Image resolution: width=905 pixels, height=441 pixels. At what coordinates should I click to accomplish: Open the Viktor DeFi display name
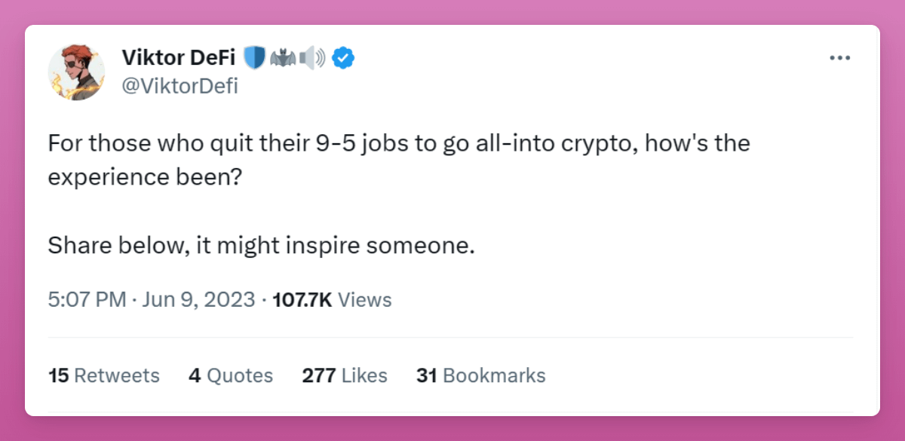click(x=179, y=57)
